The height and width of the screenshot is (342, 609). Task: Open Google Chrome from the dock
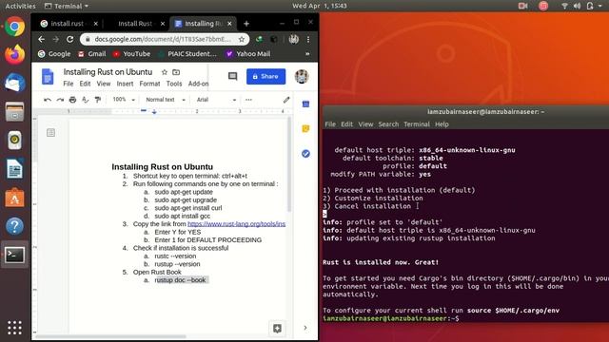[x=15, y=27]
